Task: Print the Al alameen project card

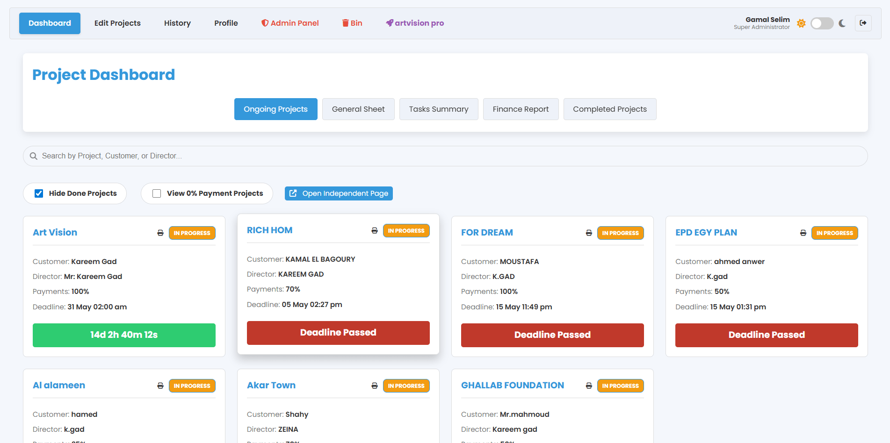Action: (160, 386)
